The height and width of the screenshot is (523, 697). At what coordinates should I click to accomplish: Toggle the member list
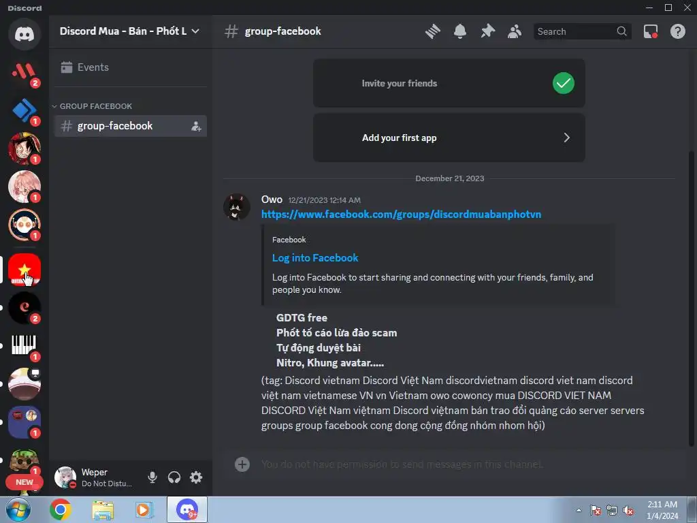tap(515, 31)
